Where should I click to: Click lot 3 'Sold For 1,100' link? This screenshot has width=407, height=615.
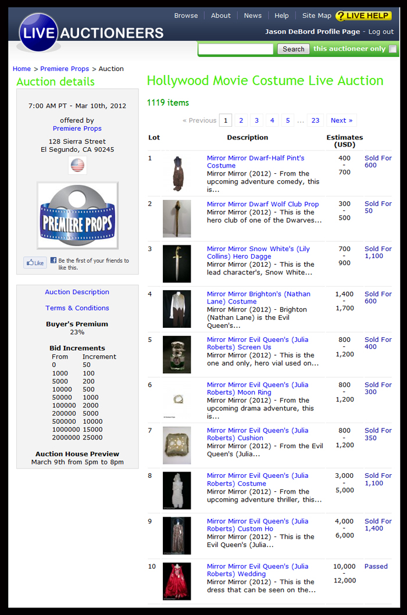coord(378,252)
